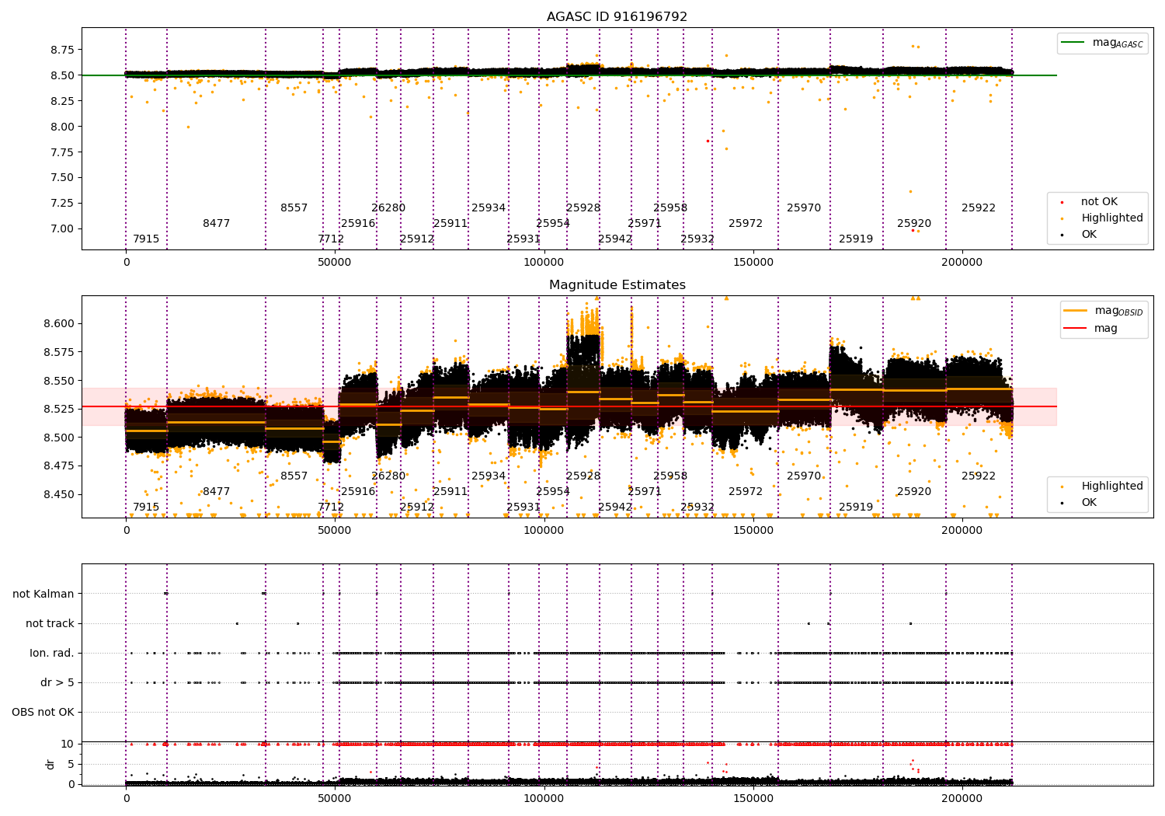The image size is (1165, 816).
Task: Click OBSID label 25928 in the top plot
Action: (583, 208)
